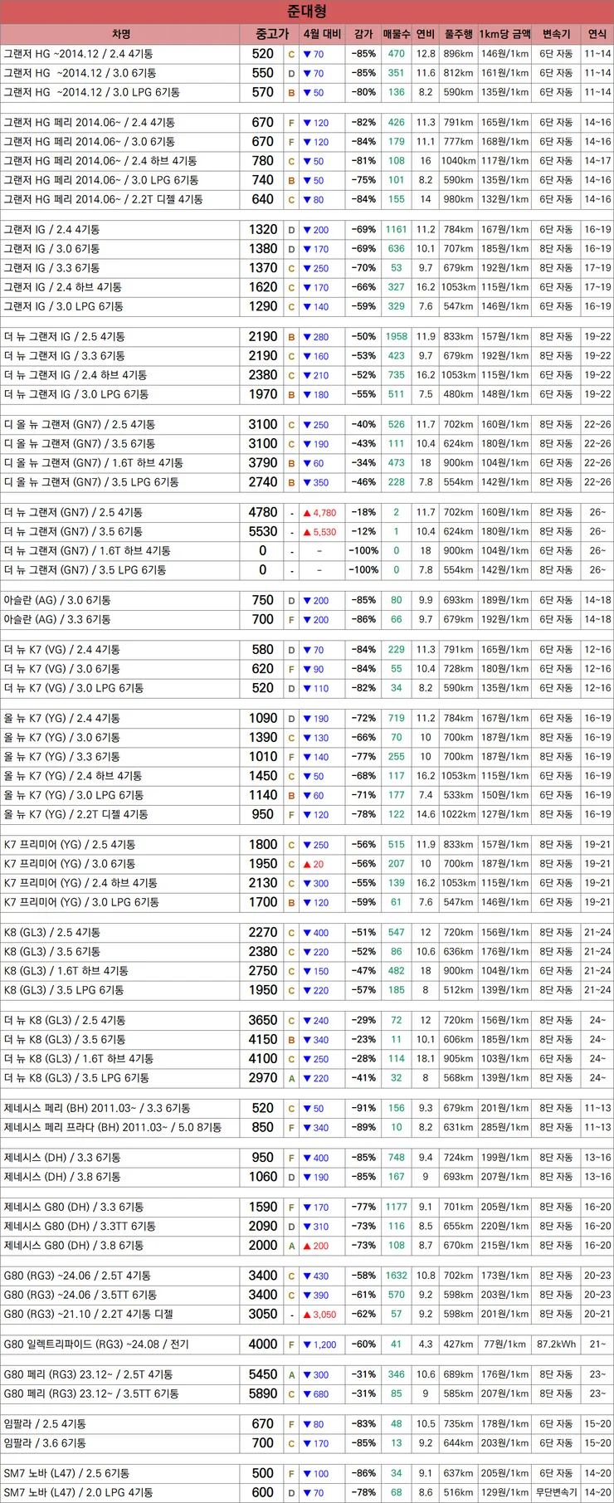This screenshot has width=614, height=1503.
Task: Click the 87.2kWh battery value
Action: 556,1344
